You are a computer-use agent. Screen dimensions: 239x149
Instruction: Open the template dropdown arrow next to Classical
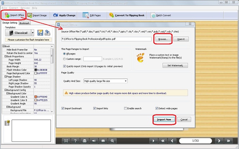(x=32, y=33)
